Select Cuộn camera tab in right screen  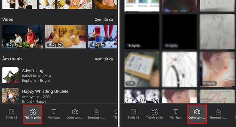click(197, 114)
